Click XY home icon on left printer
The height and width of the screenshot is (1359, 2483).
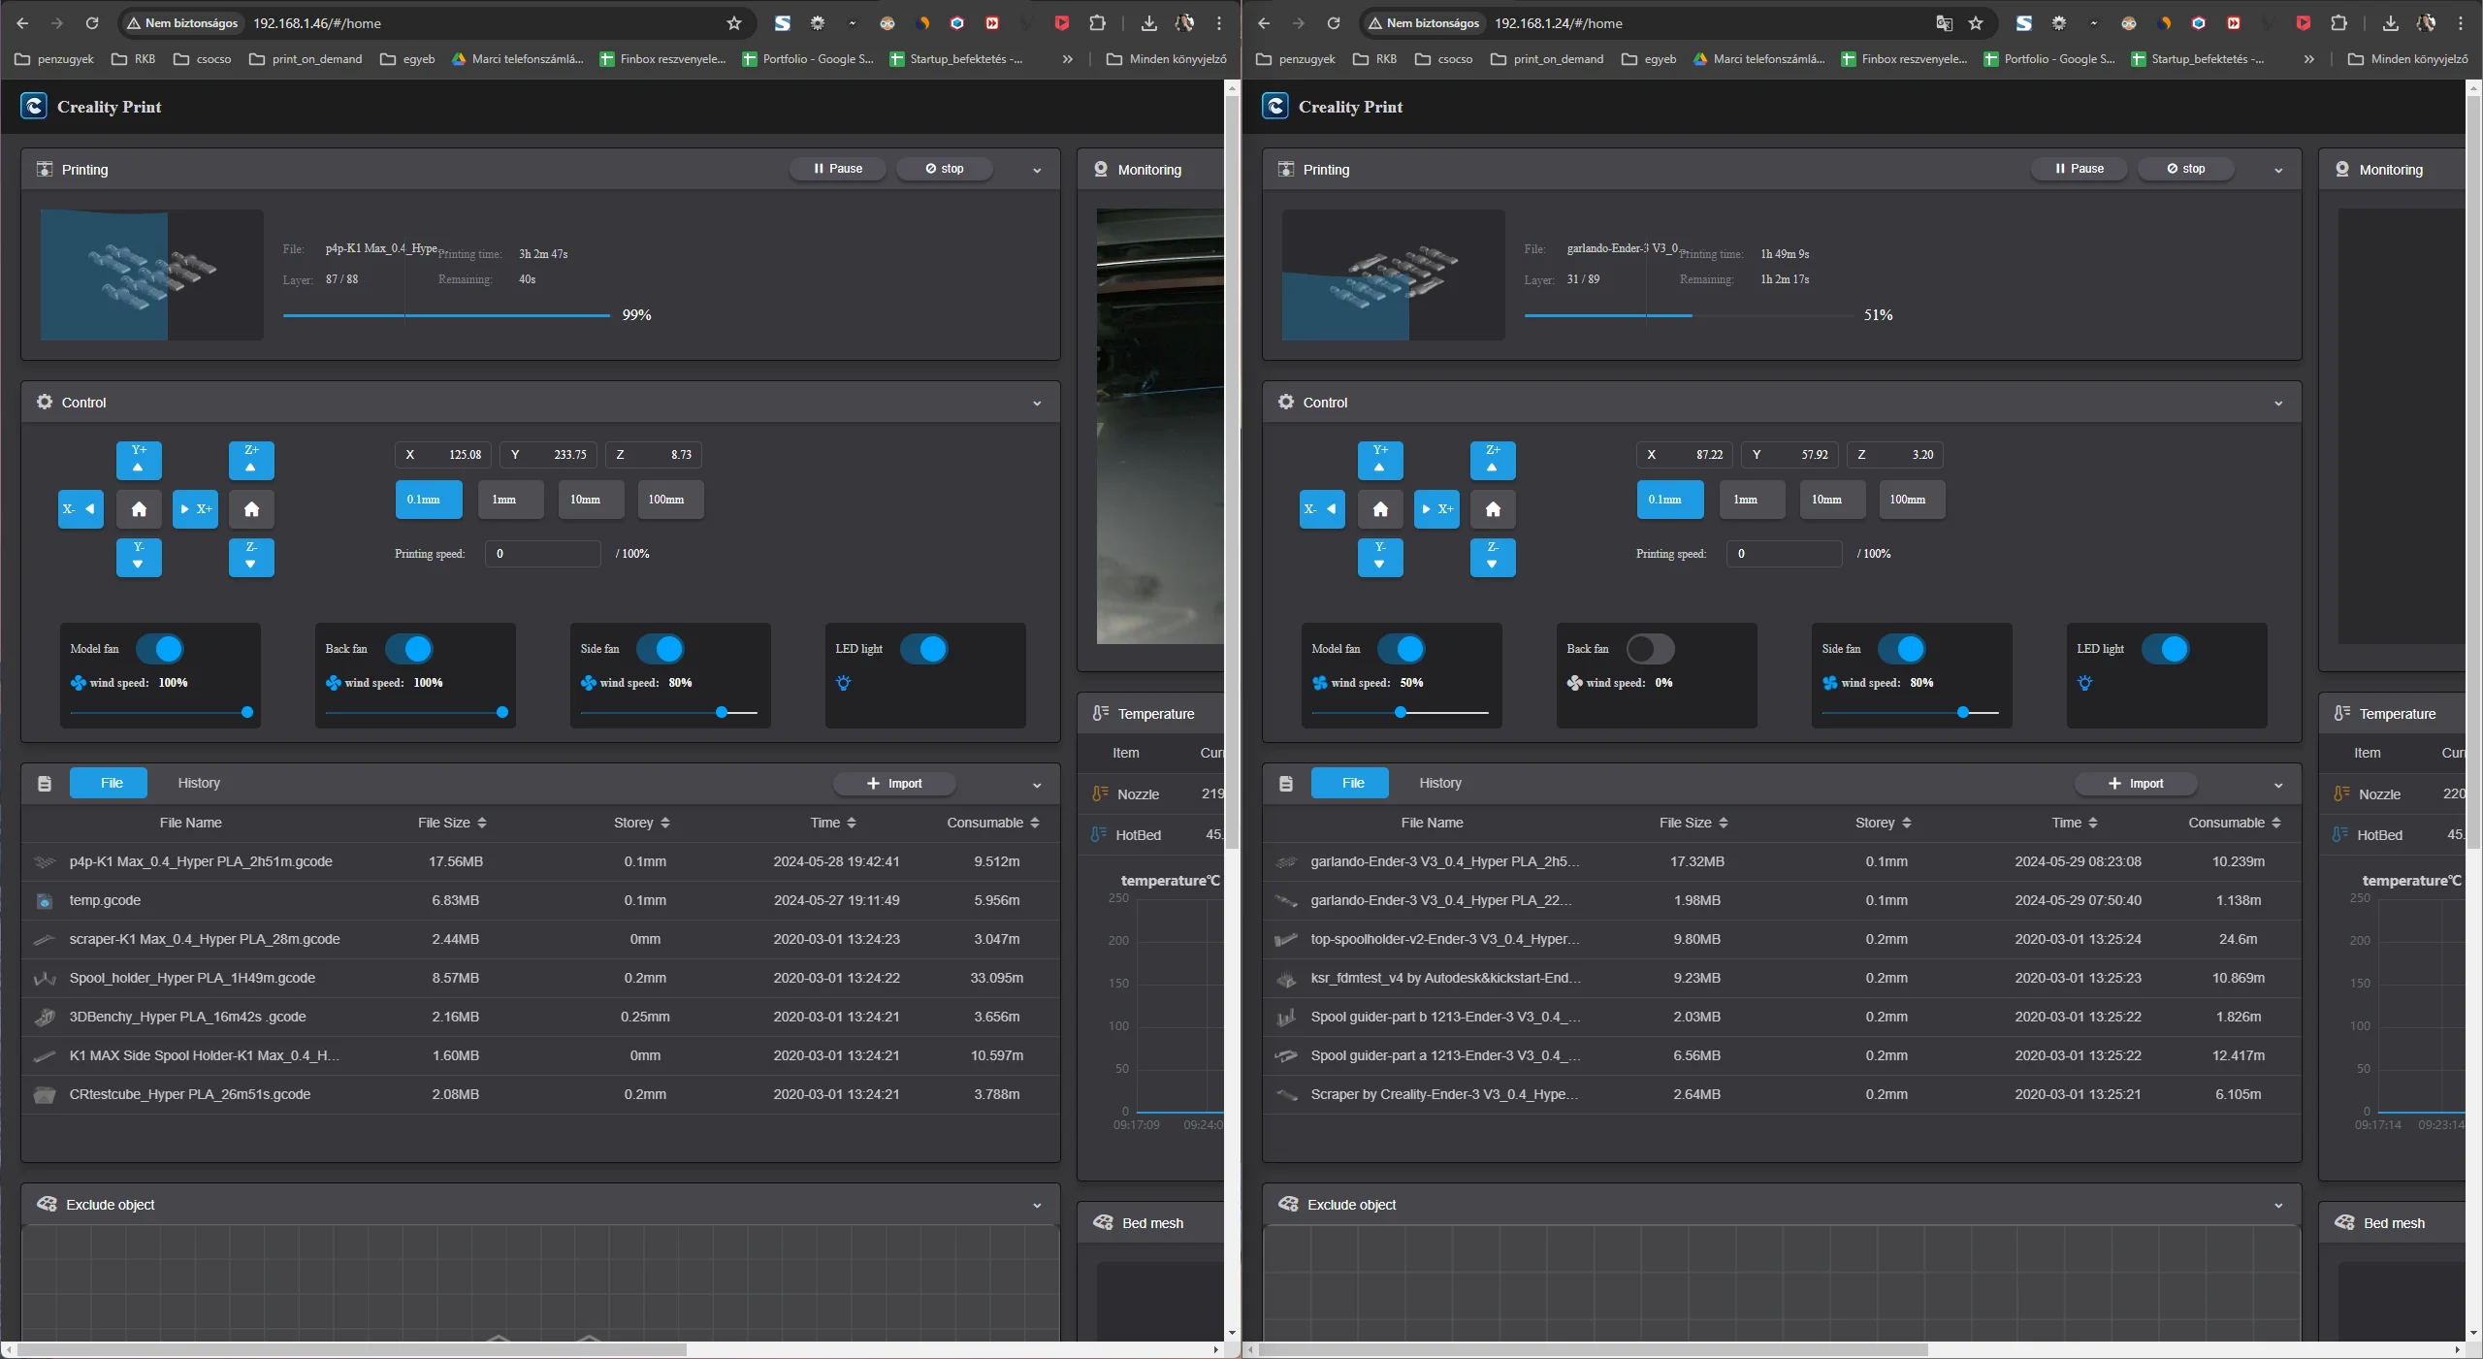[x=139, y=509]
